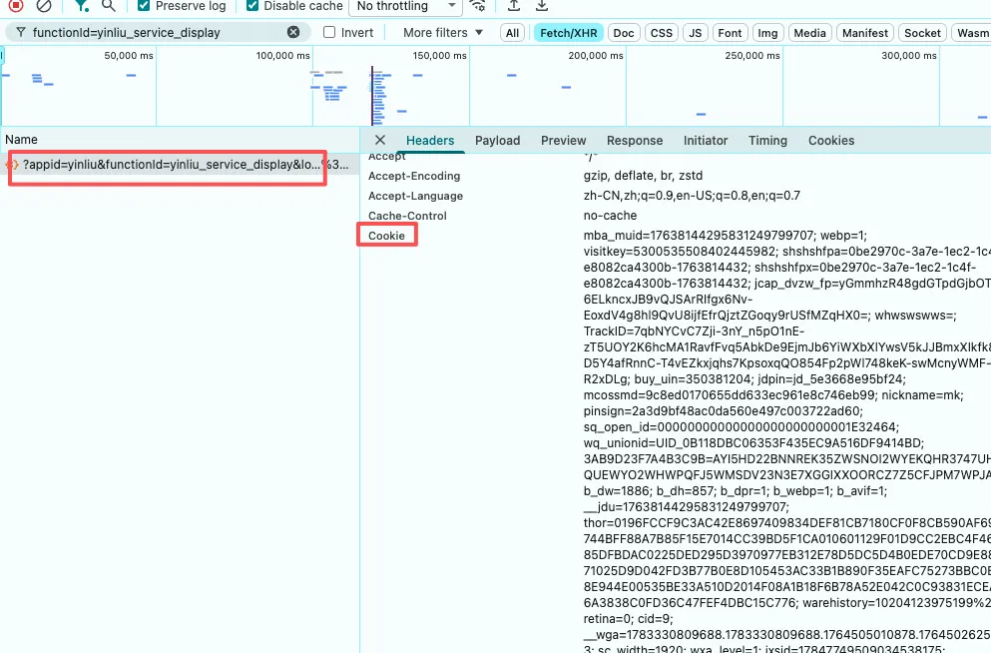Filter requests by JS type
991x653 pixels.
(x=696, y=33)
